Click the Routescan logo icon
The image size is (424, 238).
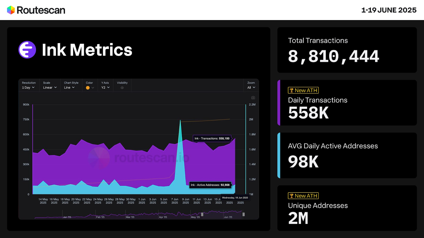[11, 10]
